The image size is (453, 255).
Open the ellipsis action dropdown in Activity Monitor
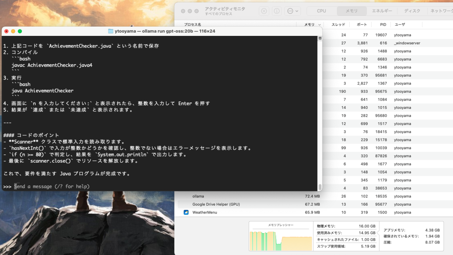[x=293, y=11]
